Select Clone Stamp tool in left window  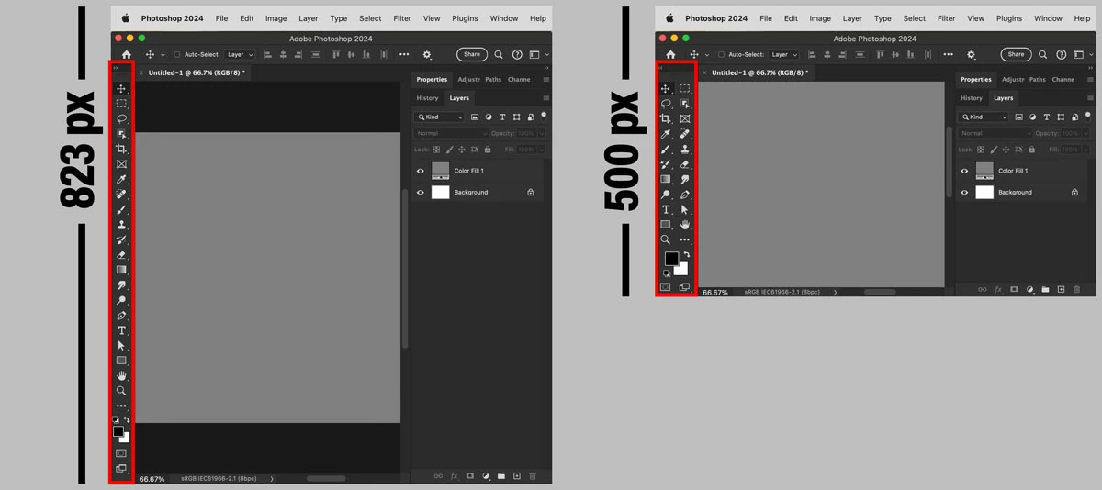coord(121,225)
